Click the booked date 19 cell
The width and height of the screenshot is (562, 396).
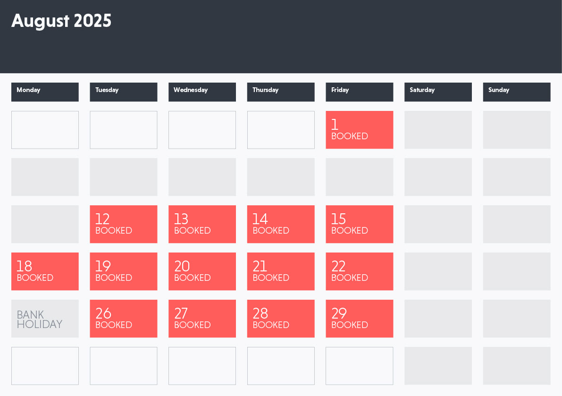click(x=123, y=271)
